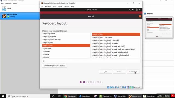Click the Windows taskbar search box
The width and height of the screenshot is (175, 98).
click(28, 96)
